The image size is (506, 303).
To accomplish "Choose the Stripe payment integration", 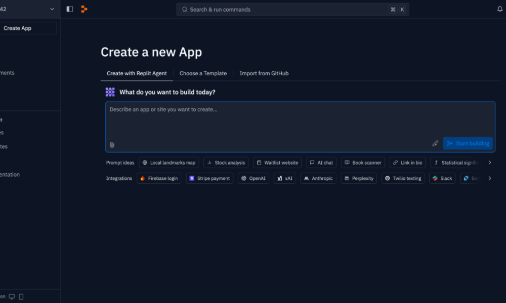I will coord(209,178).
